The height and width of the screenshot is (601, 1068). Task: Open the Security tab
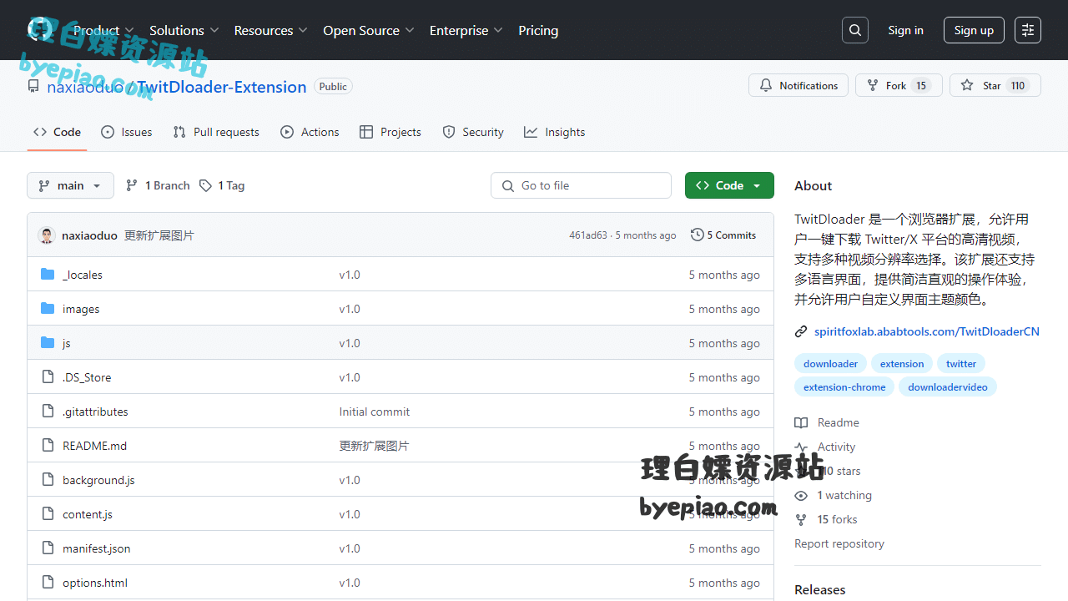click(473, 132)
